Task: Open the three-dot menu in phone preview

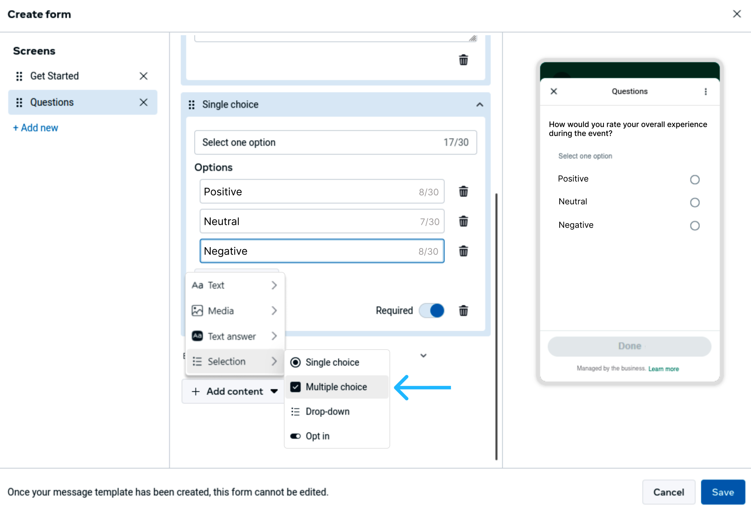Action: [x=706, y=92]
